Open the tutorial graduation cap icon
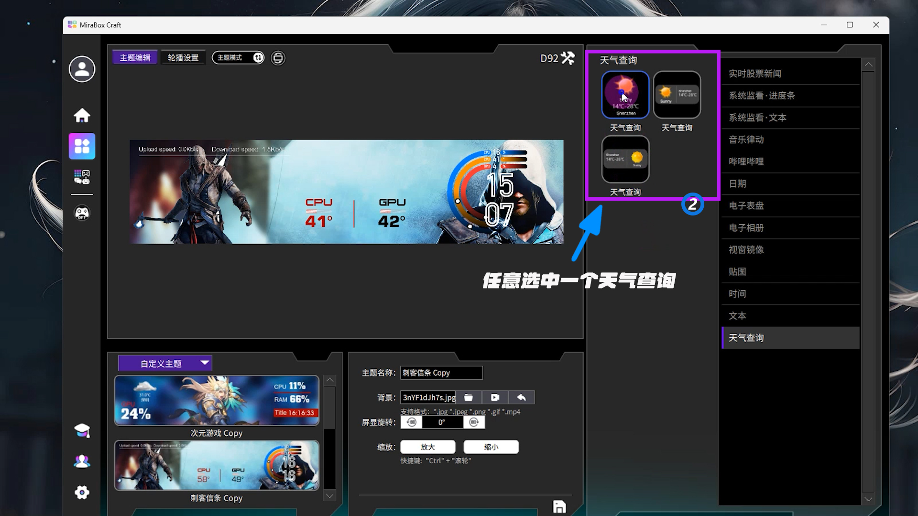Image resolution: width=918 pixels, height=516 pixels. (82, 430)
